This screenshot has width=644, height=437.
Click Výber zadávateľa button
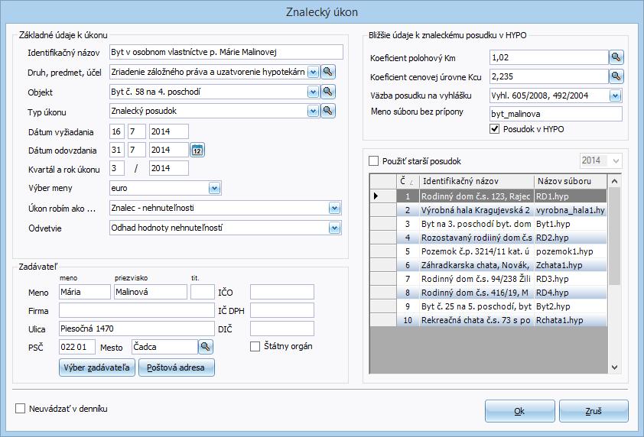(96, 367)
